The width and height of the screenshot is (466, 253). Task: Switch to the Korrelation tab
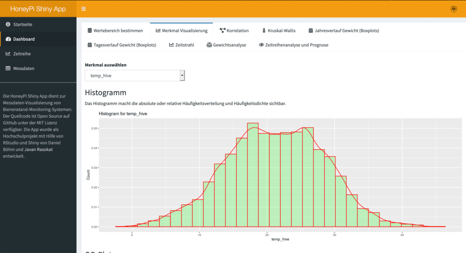point(234,30)
